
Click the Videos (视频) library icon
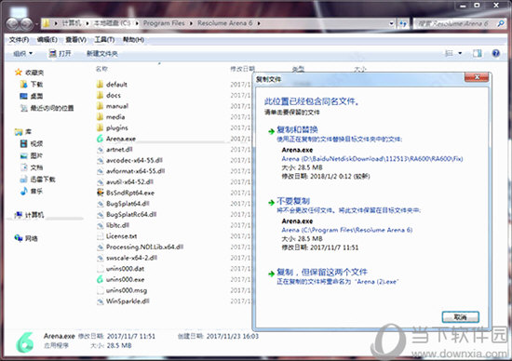(x=23, y=143)
